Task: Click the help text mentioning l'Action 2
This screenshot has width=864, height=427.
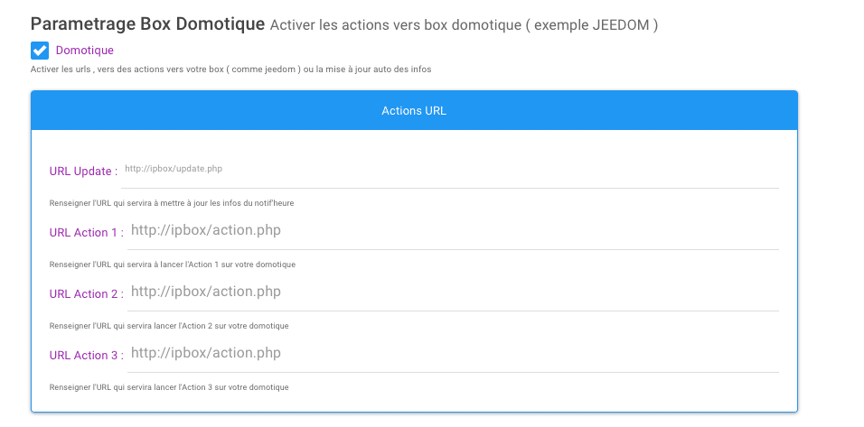Action: pos(169,326)
